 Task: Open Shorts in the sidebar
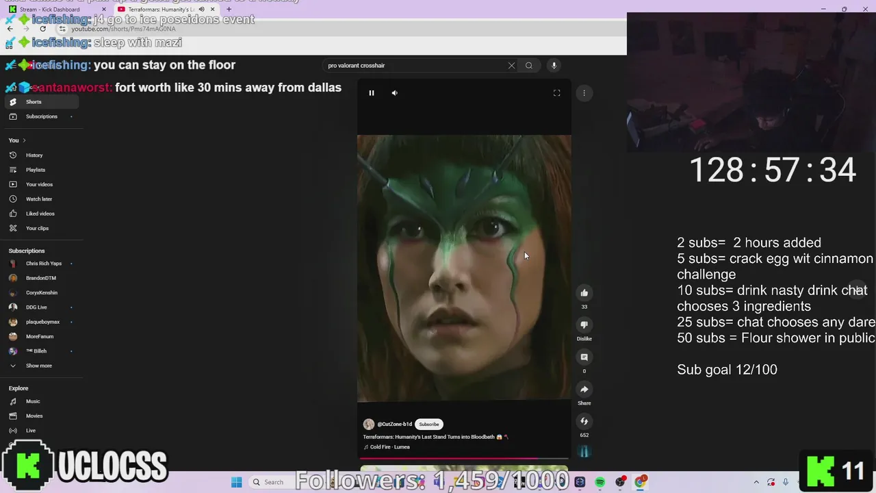click(x=41, y=102)
